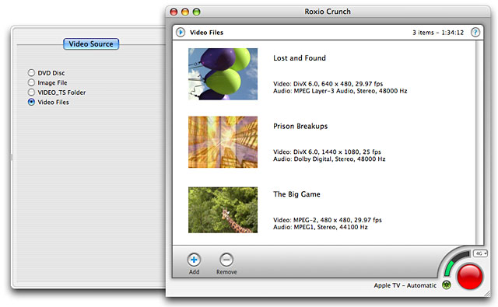Click the Add plus icon

pos(194,260)
